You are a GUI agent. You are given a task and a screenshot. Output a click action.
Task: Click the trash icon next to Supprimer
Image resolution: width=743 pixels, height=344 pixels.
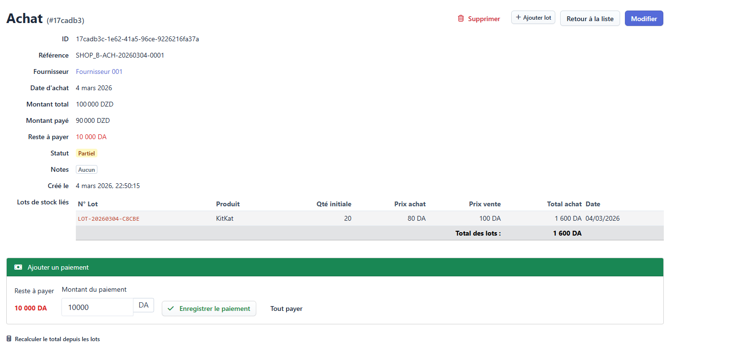461,19
